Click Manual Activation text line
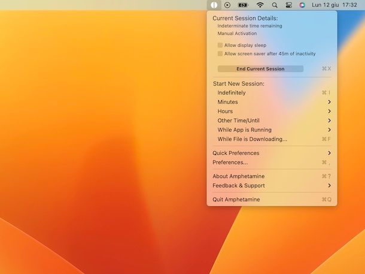This screenshot has height=274, width=365. pyautogui.click(x=237, y=34)
